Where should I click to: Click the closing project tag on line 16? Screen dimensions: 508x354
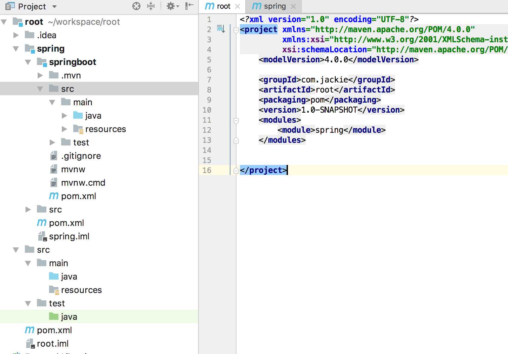[263, 170]
